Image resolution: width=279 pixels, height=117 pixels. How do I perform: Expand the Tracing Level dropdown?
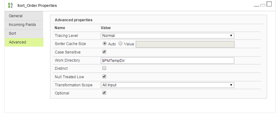click(168, 36)
